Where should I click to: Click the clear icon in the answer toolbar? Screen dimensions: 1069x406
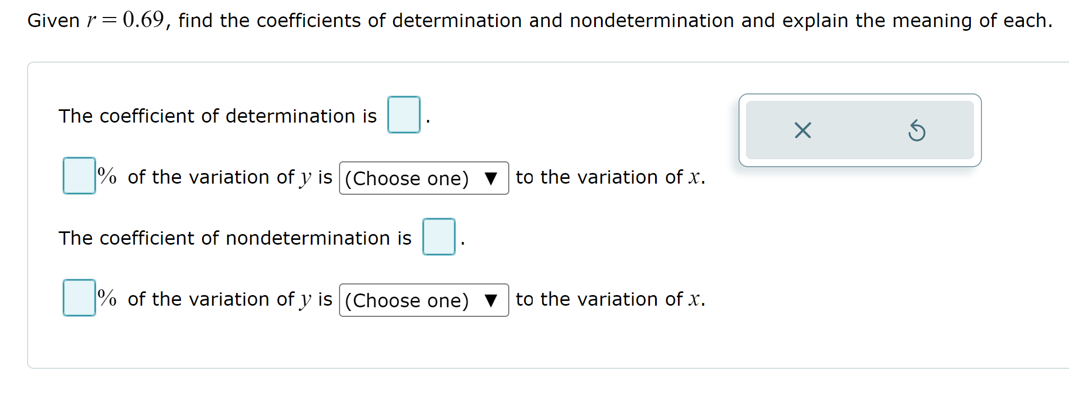[803, 131]
